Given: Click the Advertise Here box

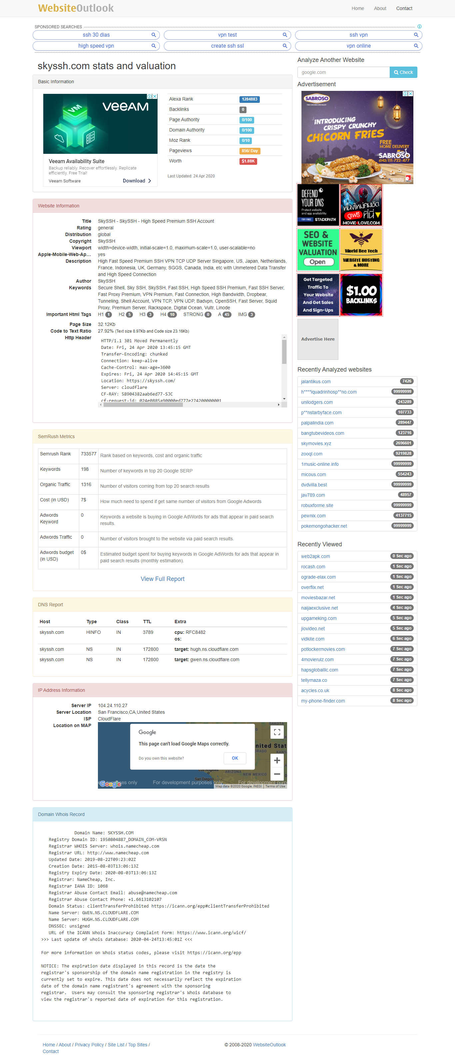Looking at the screenshot, I should [318, 339].
